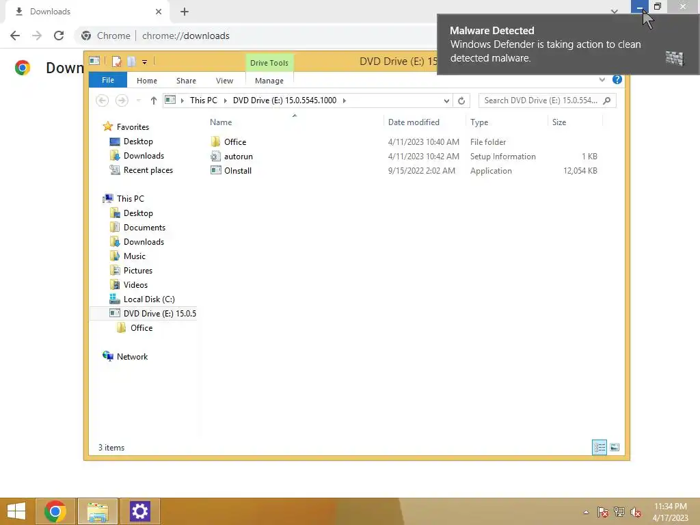Click the New folder quick access icon
Viewport: 700px width, 525px height.
[131, 61]
